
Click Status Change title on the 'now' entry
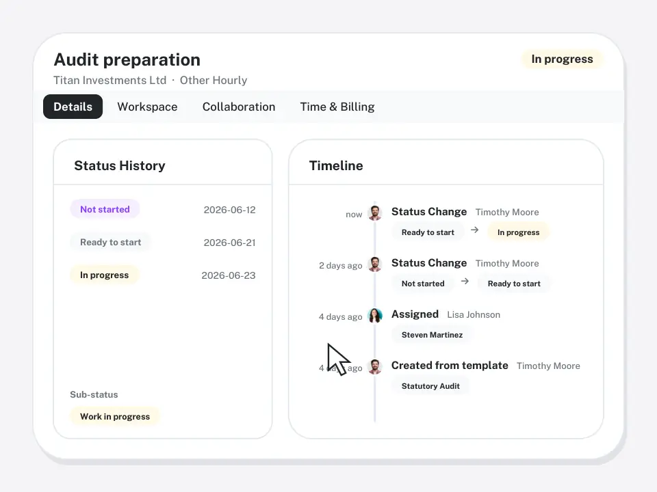[x=429, y=212]
